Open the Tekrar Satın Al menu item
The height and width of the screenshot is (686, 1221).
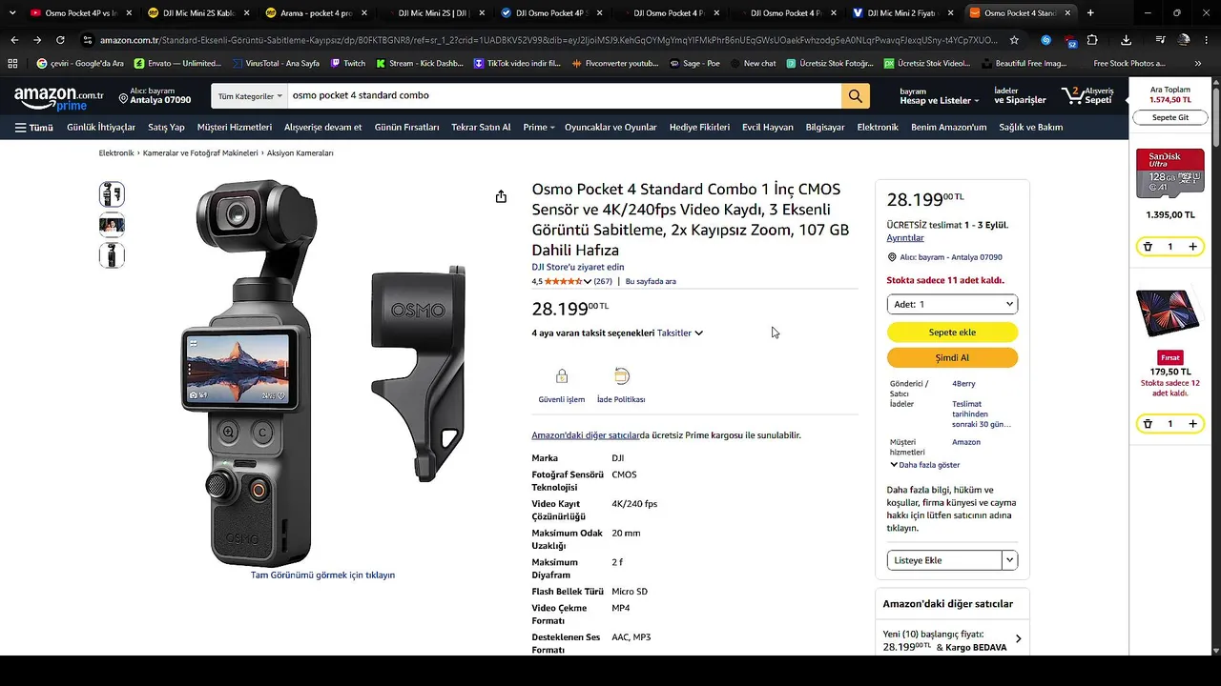tap(481, 128)
